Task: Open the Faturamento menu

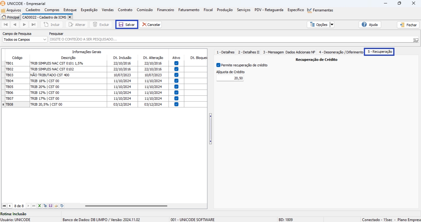Action: click(x=189, y=10)
